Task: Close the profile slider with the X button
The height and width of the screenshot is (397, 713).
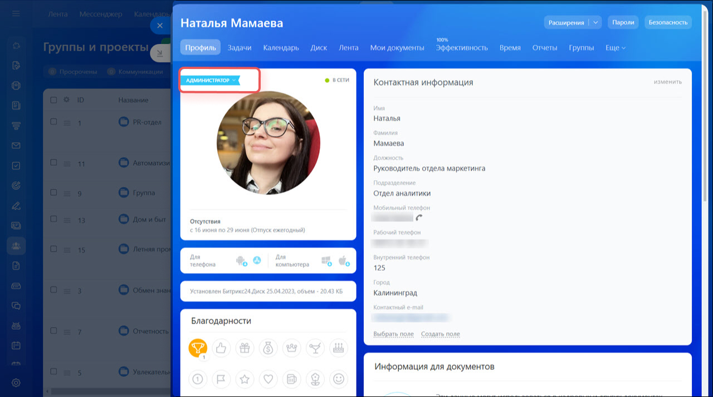Action: coord(160,26)
